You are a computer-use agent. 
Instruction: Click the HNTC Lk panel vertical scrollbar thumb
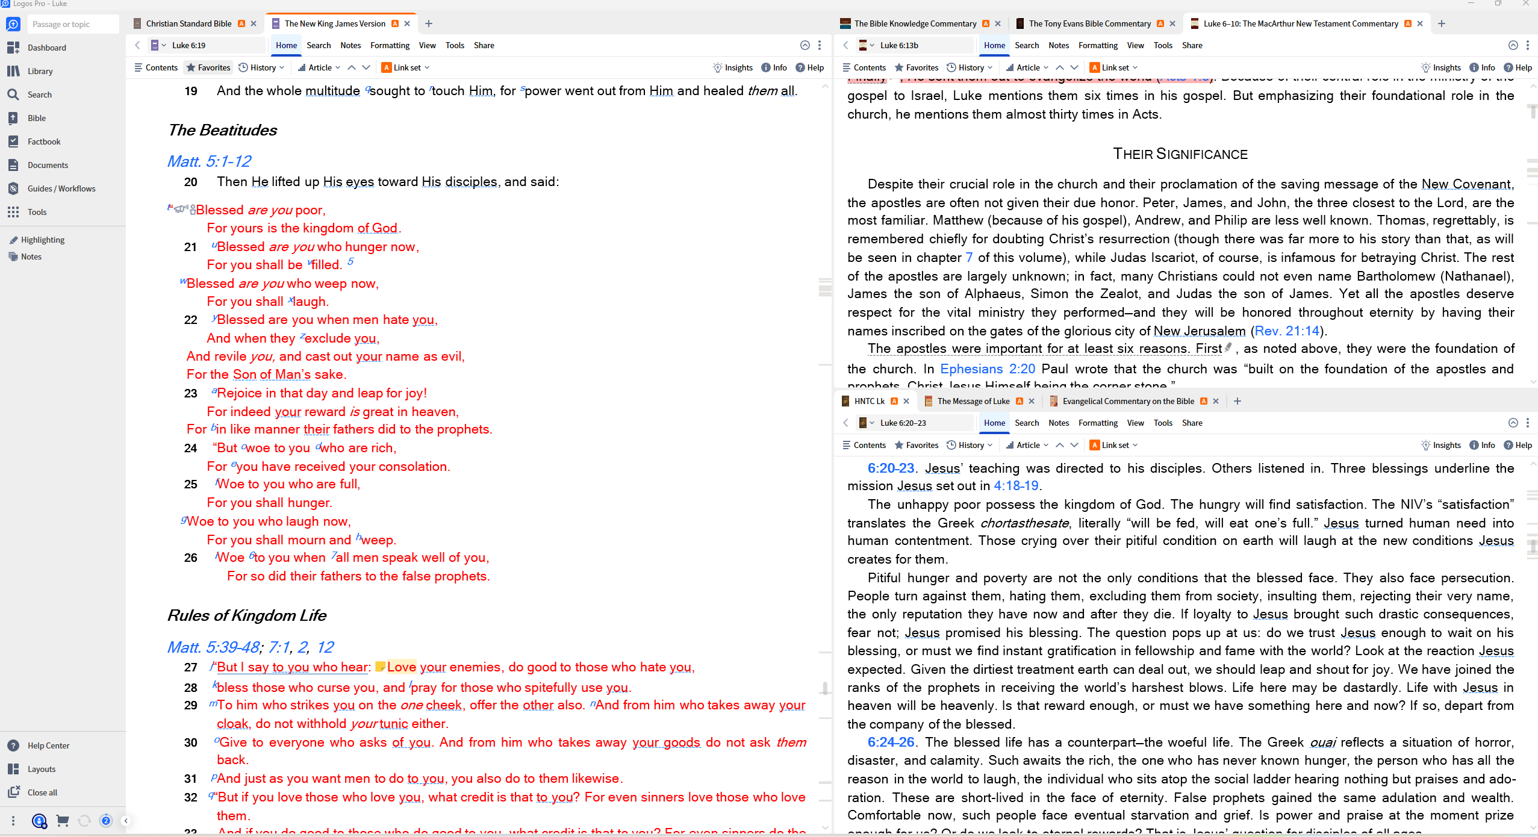[1533, 546]
